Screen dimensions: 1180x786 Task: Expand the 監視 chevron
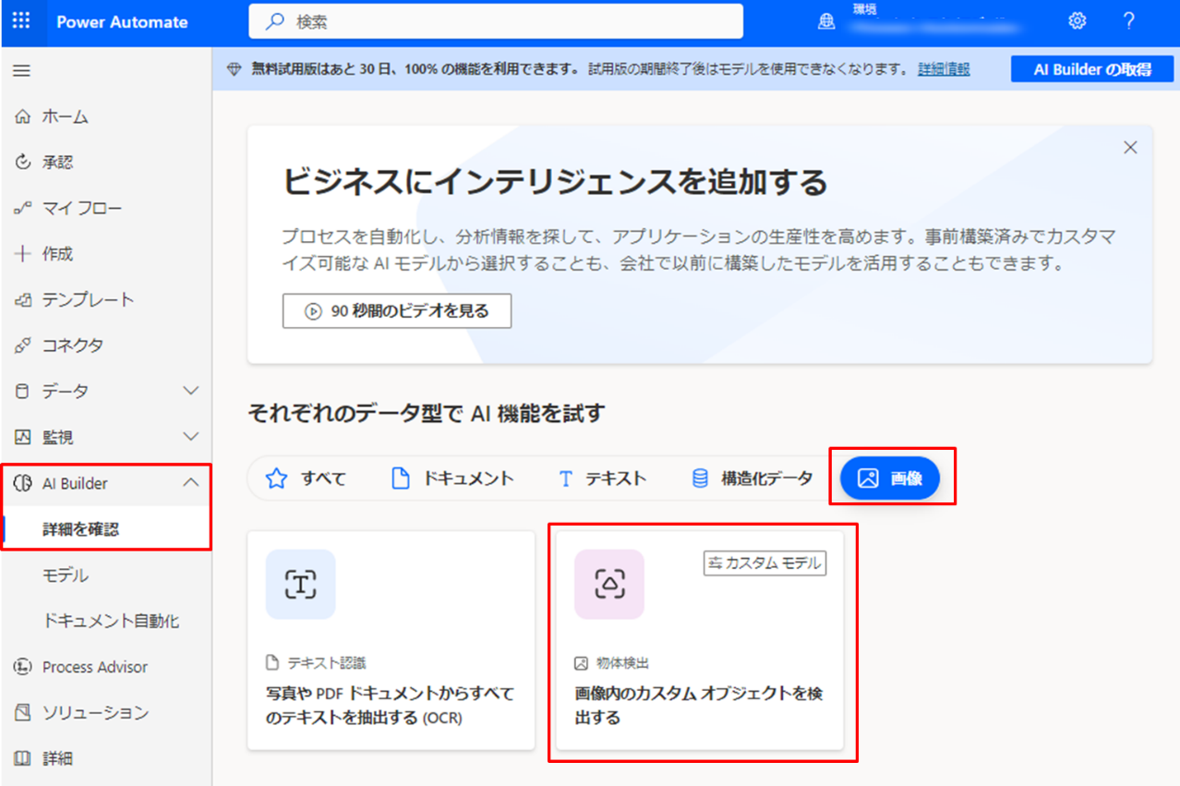tap(191, 437)
